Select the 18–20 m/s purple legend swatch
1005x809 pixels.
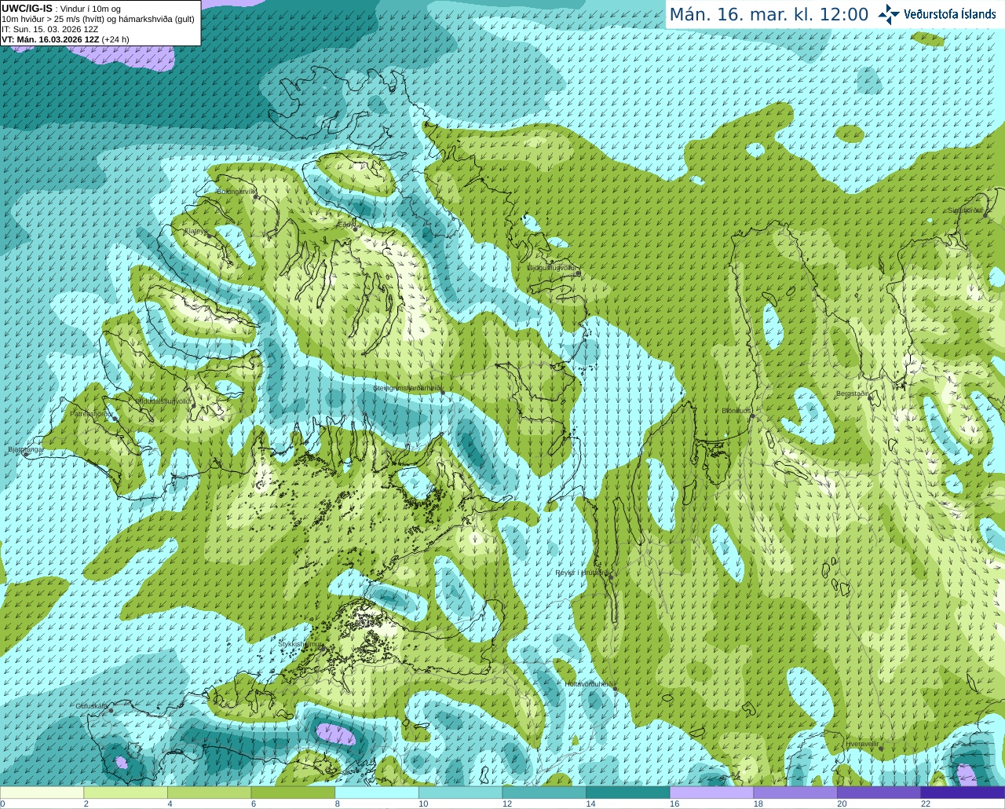click(x=795, y=793)
